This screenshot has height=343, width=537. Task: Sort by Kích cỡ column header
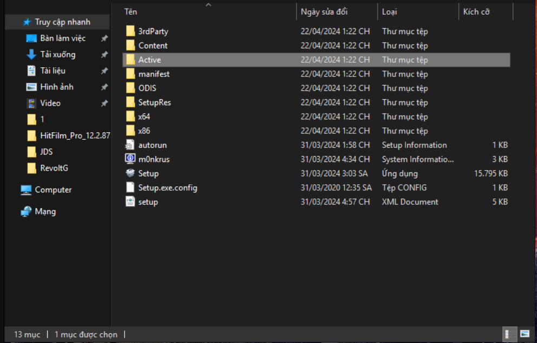476,11
